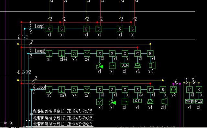Pick the detector symbol labeled x69
207x128 pixels.
[x=62, y=90]
